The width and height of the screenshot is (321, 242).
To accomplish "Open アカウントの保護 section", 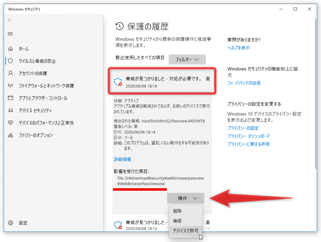I will coord(33,73).
